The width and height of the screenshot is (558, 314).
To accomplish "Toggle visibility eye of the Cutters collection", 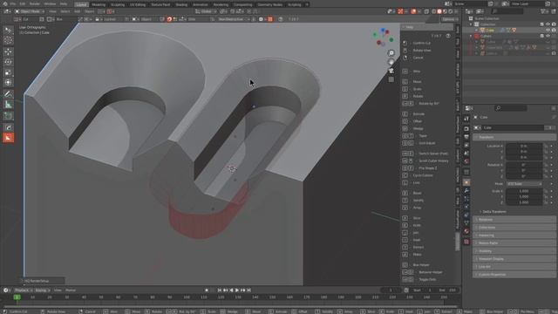I will click(x=548, y=36).
